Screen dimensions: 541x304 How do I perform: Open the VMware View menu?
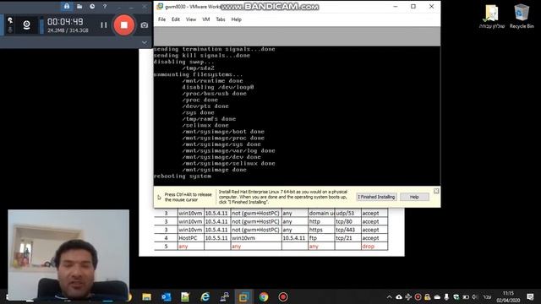point(191,19)
